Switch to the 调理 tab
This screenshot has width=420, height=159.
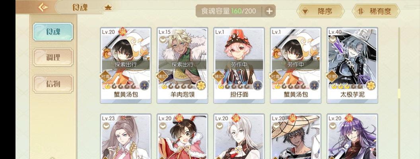[x=53, y=57]
